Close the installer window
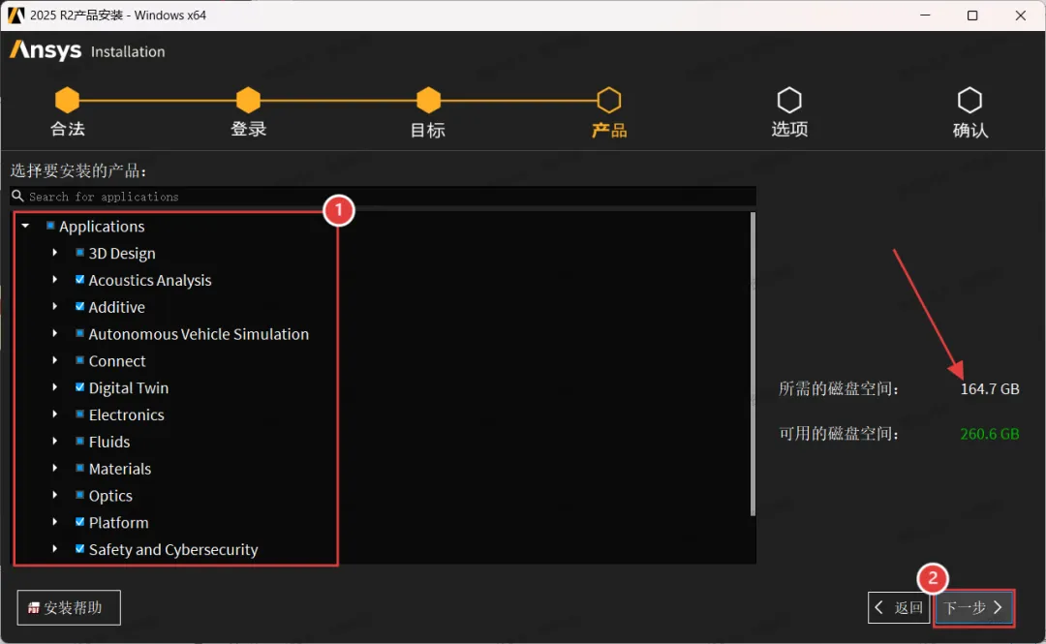This screenshot has width=1046, height=644. pos(1021,15)
